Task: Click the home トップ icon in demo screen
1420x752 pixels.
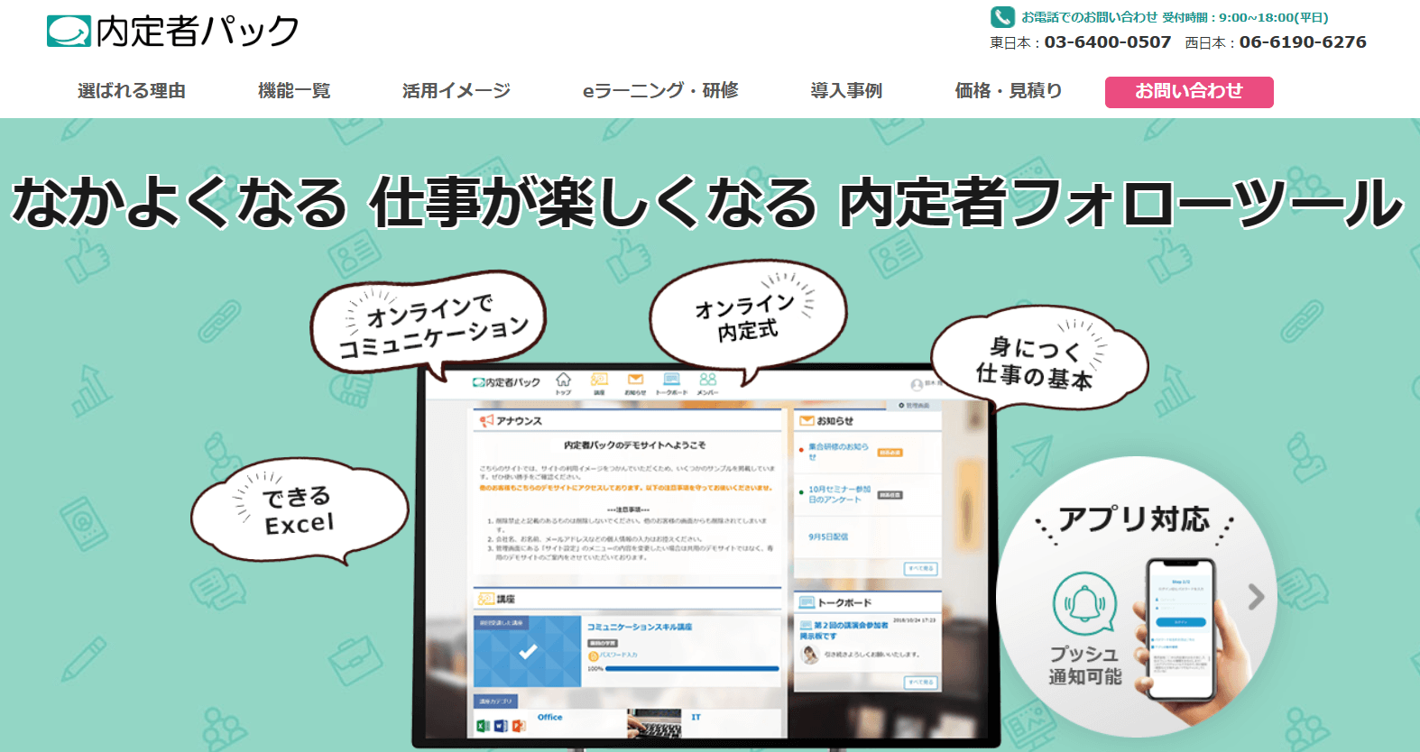Action: point(563,383)
